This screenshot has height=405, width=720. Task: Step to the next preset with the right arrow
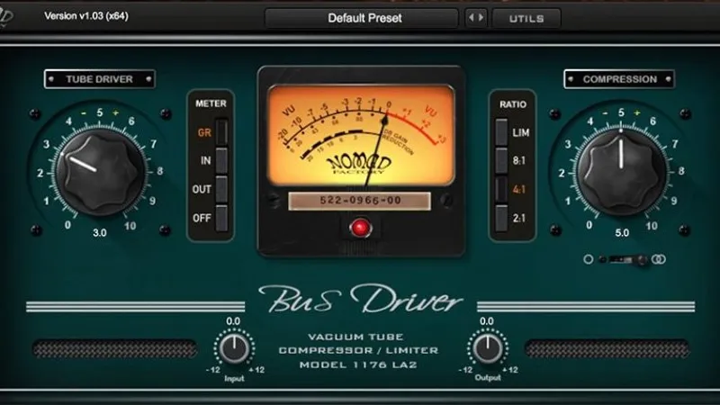481,17
